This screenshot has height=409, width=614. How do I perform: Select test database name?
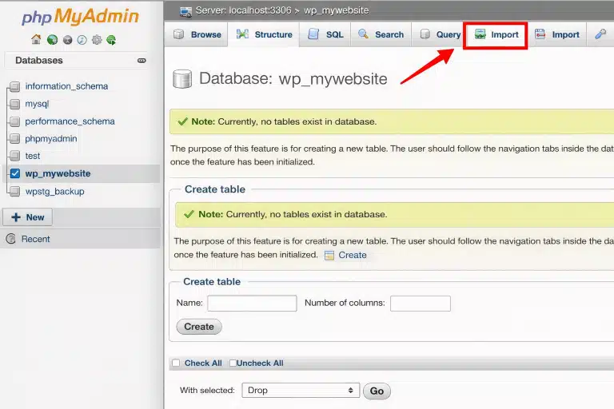[x=33, y=156]
